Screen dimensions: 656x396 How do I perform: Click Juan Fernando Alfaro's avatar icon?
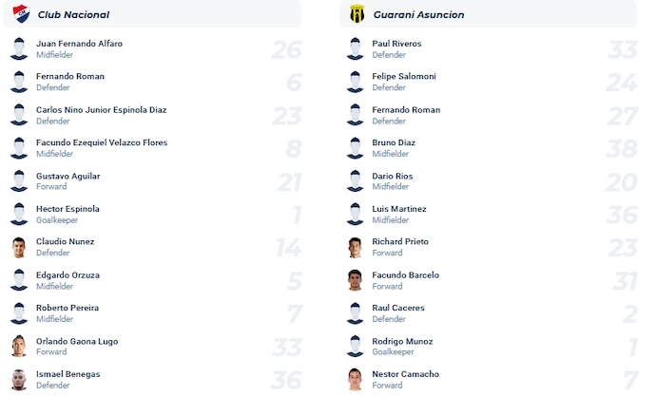click(x=19, y=48)
